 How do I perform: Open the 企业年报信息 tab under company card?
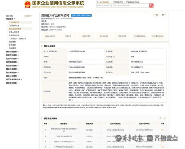104,36
